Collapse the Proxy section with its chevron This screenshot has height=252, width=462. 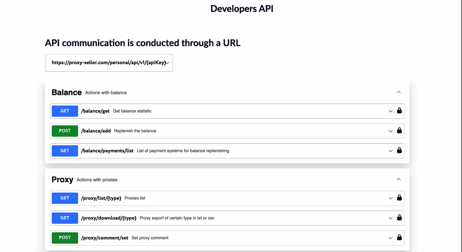(x=399, y=179)
